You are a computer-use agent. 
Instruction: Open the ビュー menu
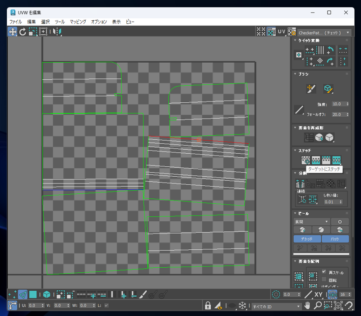click(130, 22)
